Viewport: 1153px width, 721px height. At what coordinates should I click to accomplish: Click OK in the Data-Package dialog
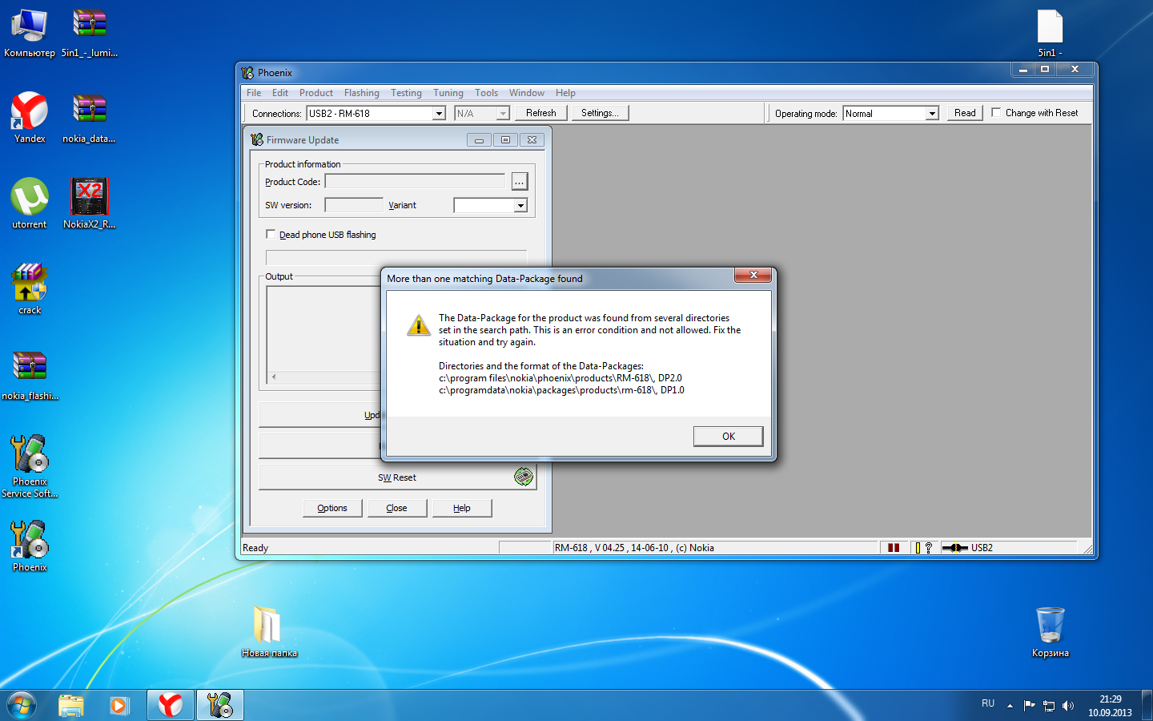[x=728, y=437]
